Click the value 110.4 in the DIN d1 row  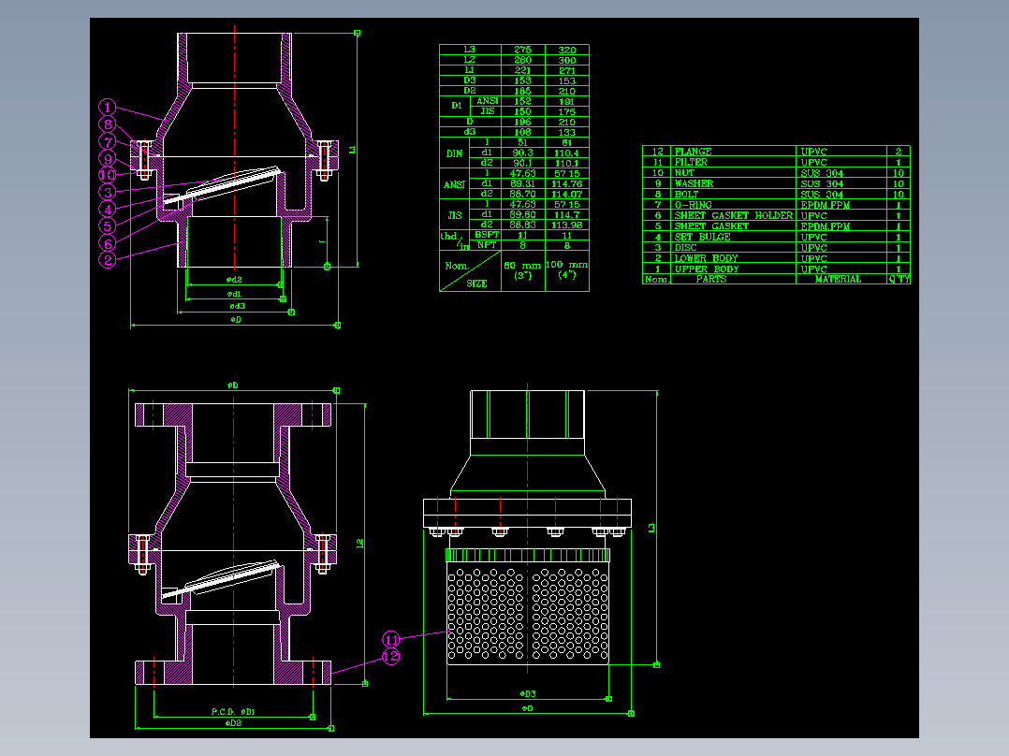(x=567, y=153)
